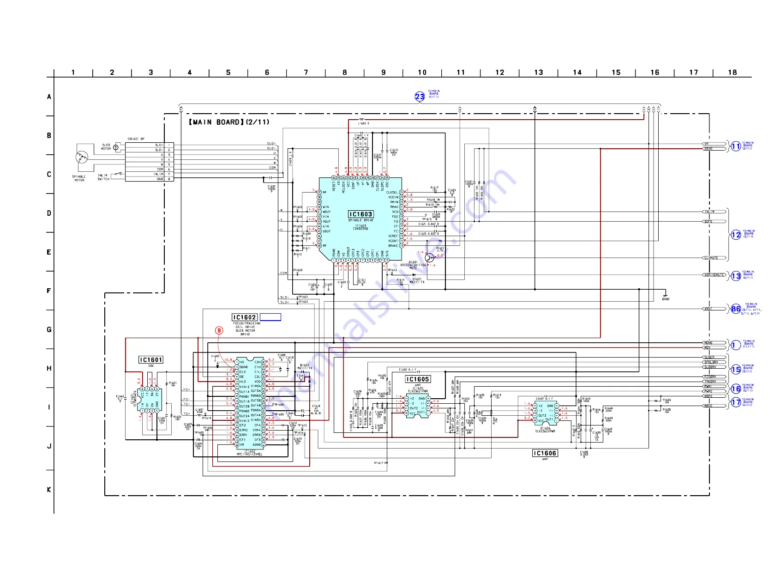This screenshot has height=583, width=775.
Task: Click the INLIM SWITCH label
Action: point(103,177)
